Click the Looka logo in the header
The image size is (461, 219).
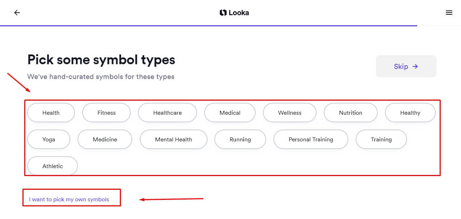pyautogui.click(x=234, y=12)
